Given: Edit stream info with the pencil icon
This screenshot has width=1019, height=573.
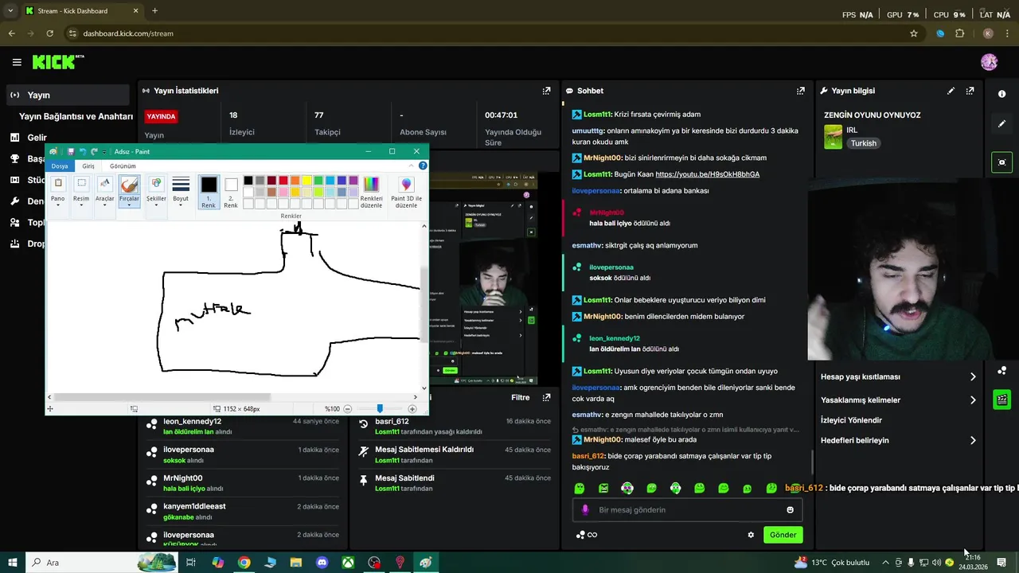Looking at the screenshot, I should [951, 91].
